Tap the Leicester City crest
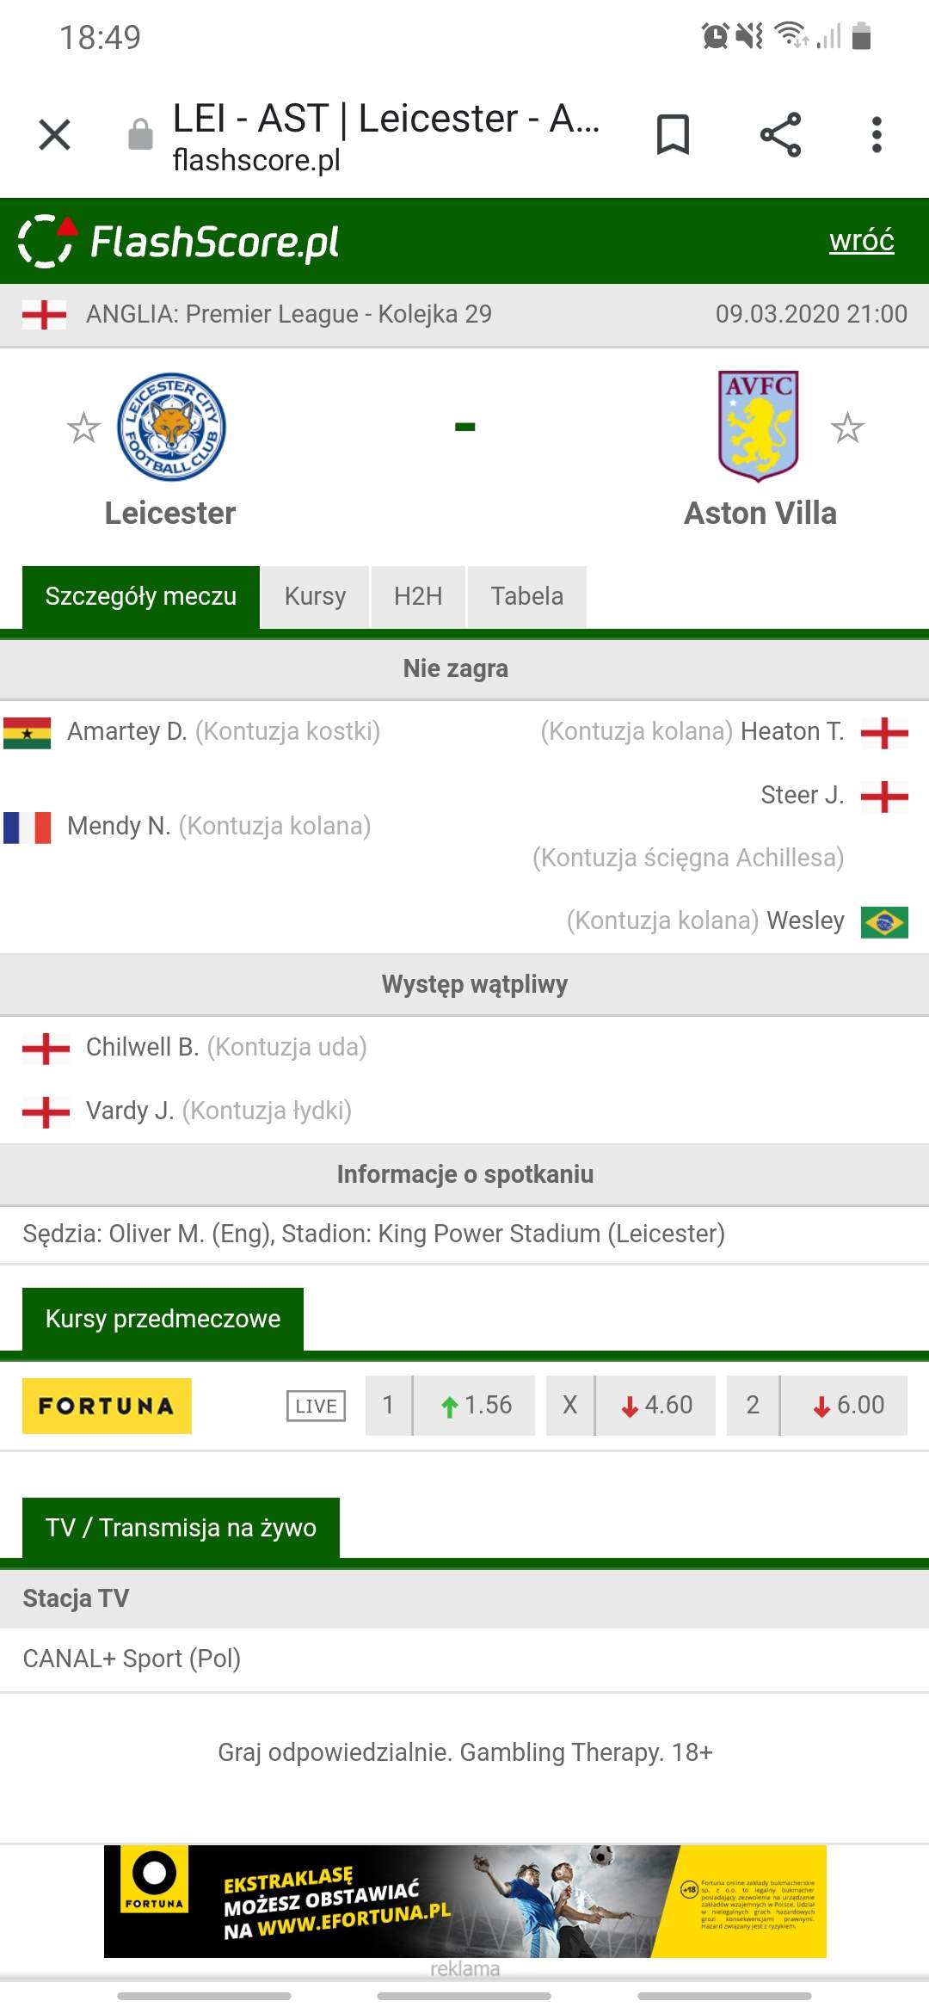929x2013 pixels. click(x=171, y=427)
